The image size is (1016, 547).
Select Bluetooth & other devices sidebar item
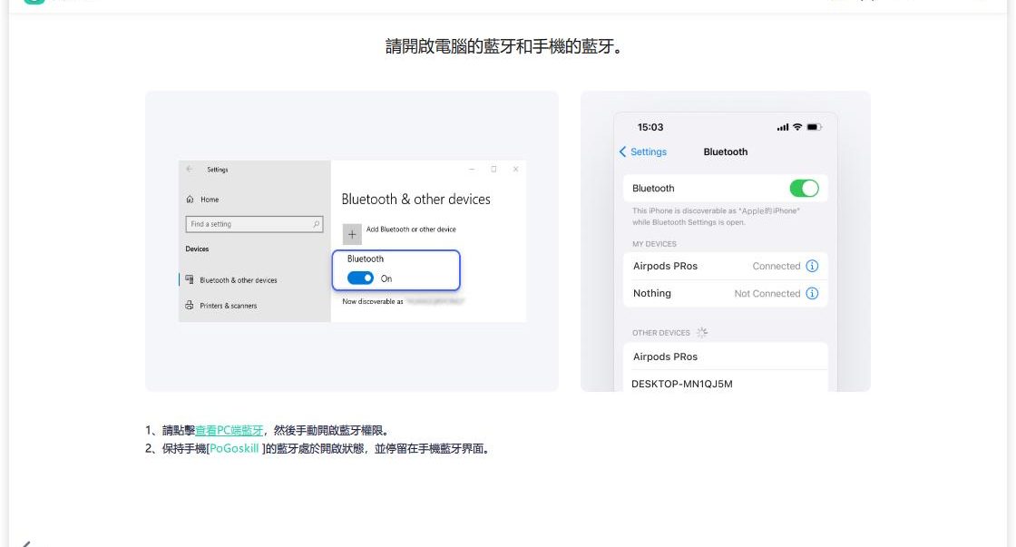(238, 280)
